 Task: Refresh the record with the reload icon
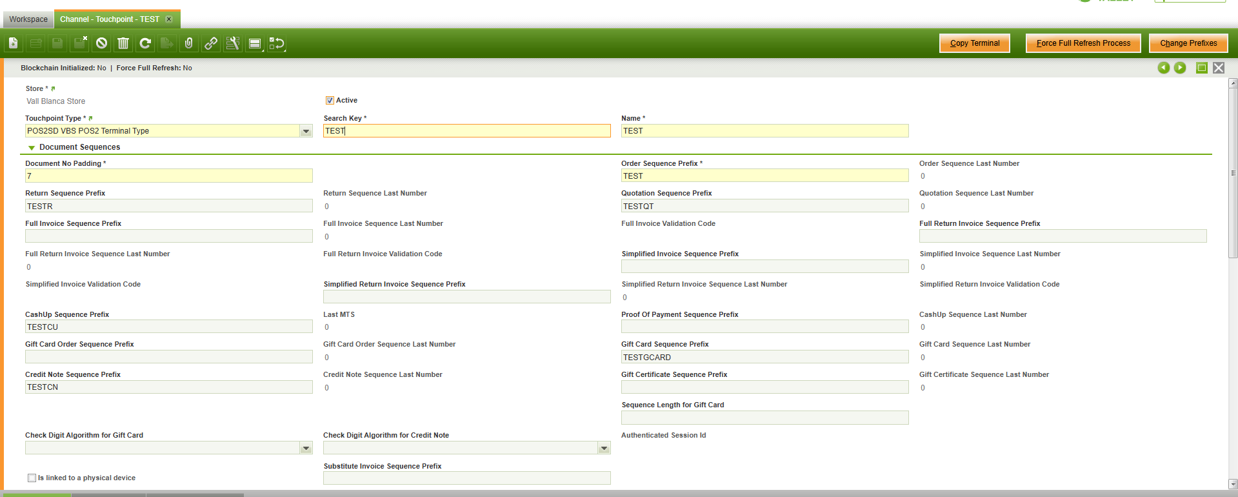[145, 43]
